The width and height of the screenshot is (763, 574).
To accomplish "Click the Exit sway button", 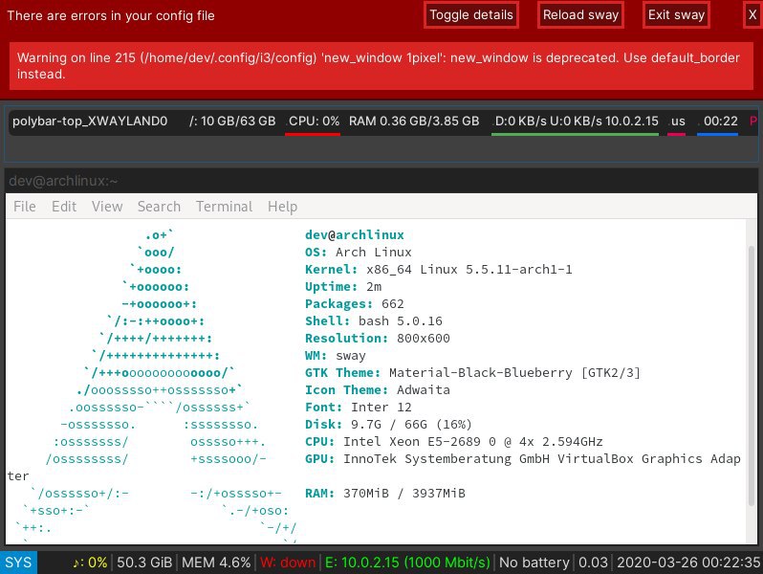I will coord(676,15).
